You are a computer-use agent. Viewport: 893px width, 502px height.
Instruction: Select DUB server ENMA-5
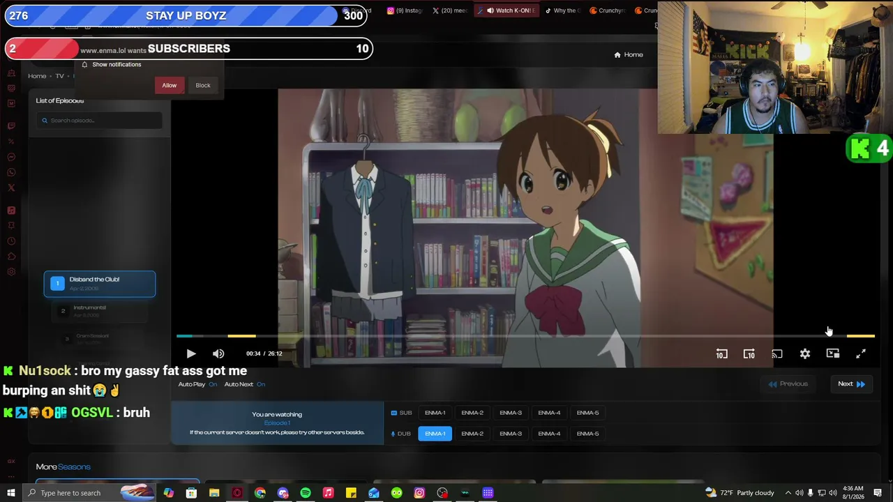tap(587, 434)
